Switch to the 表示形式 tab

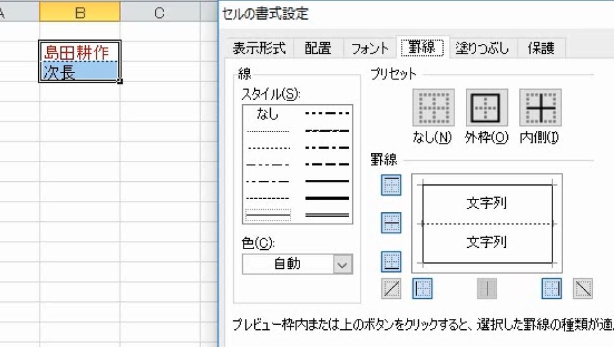tap(259, 48)
